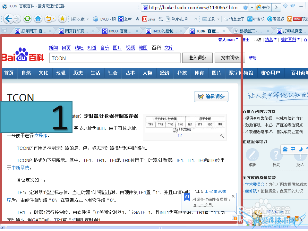Image resolution: width=308 pixels, height=231 pixels.
Task: Open the address bar history dropdown arrow
Action: (x=252, y=7)
